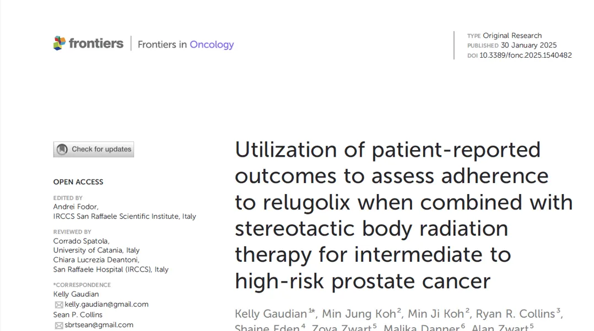Click the OPEN ACCESS label
This screenshot has height=331, width=594.
pos(78,182)
